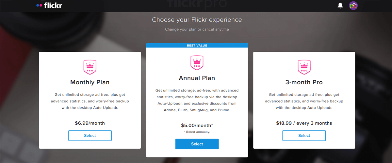This screenshot has width=392, height=163.
Task: Click the $5.00/month price
Action: coord(197,125)
